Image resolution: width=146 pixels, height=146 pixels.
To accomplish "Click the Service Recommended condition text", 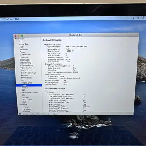I will (70, 78).
